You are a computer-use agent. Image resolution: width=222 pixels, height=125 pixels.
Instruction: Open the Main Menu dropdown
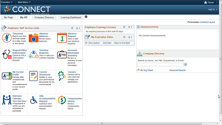24,2
